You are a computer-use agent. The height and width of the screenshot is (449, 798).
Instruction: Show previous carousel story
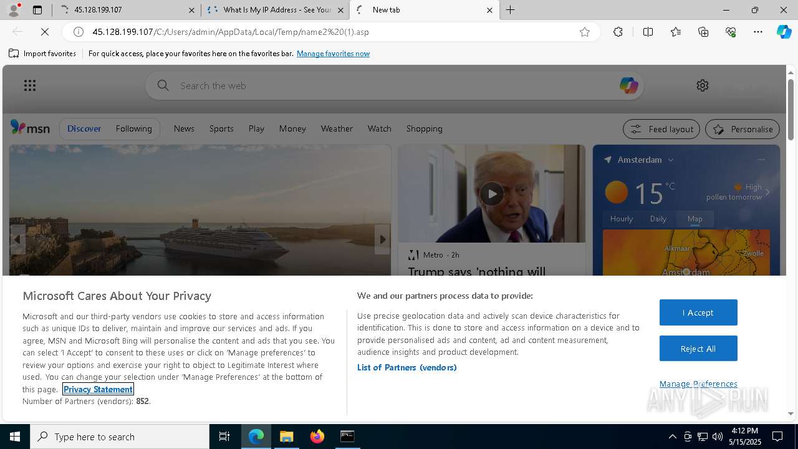(17, 239)
